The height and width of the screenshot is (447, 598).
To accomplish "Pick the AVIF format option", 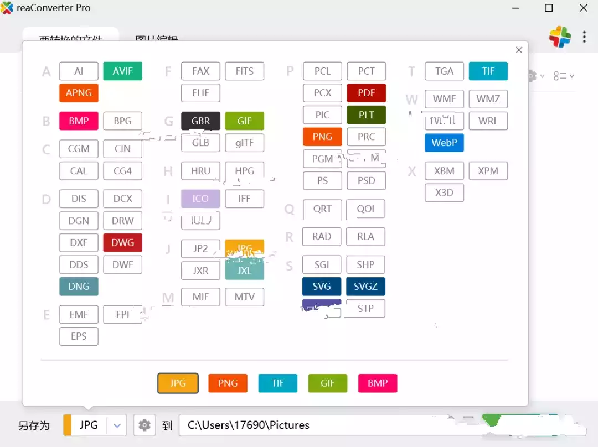I will pyautogui.click(x=122, y=71).
